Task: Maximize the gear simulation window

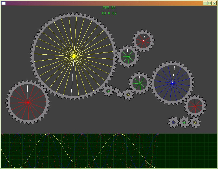Action: pyautogui.click(x=210, y=3)
